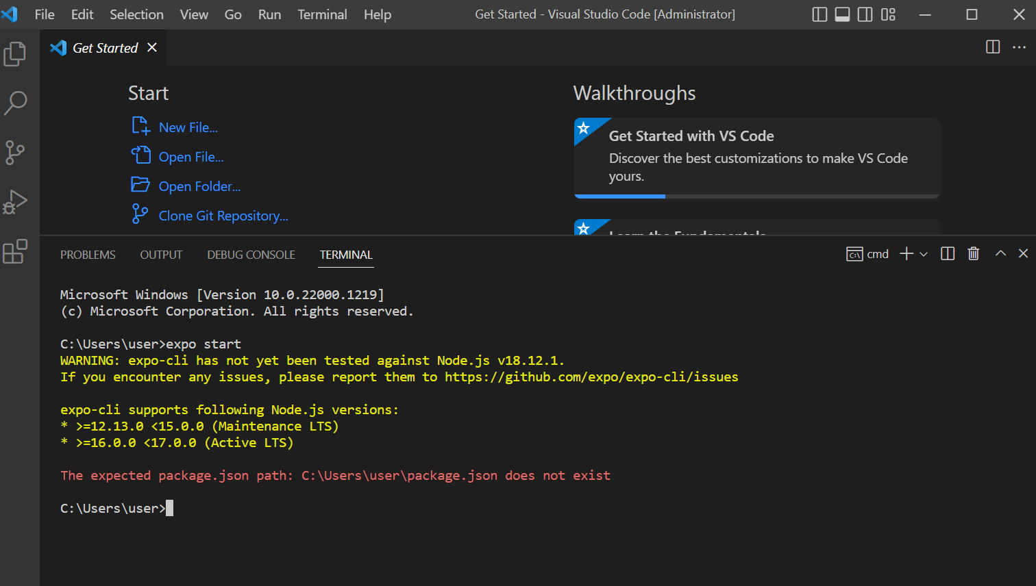
Task: Maximize the panel size with chevron
Action: click(1000, 253)
